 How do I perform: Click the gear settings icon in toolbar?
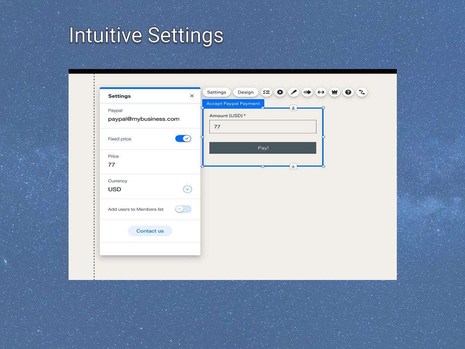[x=280, y=92]
